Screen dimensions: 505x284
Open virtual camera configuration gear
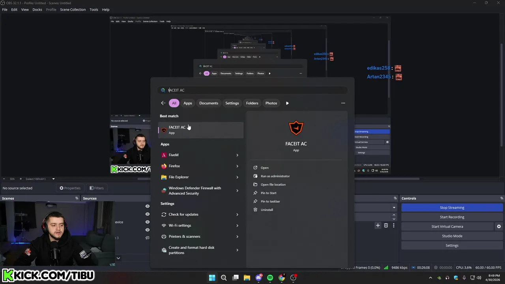tap(499, 226)
